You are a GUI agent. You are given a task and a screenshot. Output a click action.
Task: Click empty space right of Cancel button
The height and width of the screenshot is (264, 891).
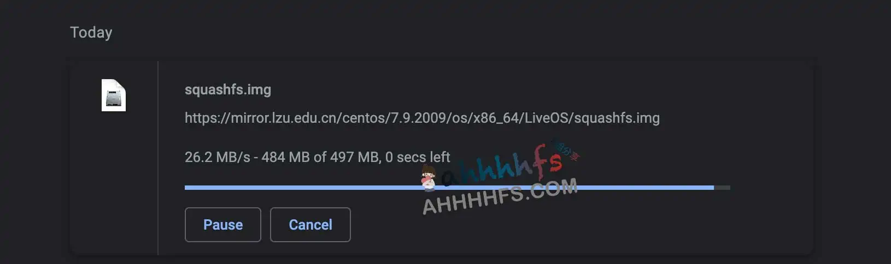547,225
